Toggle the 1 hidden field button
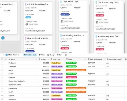This screenshot has height=101, width=127. tap(30, 55)
